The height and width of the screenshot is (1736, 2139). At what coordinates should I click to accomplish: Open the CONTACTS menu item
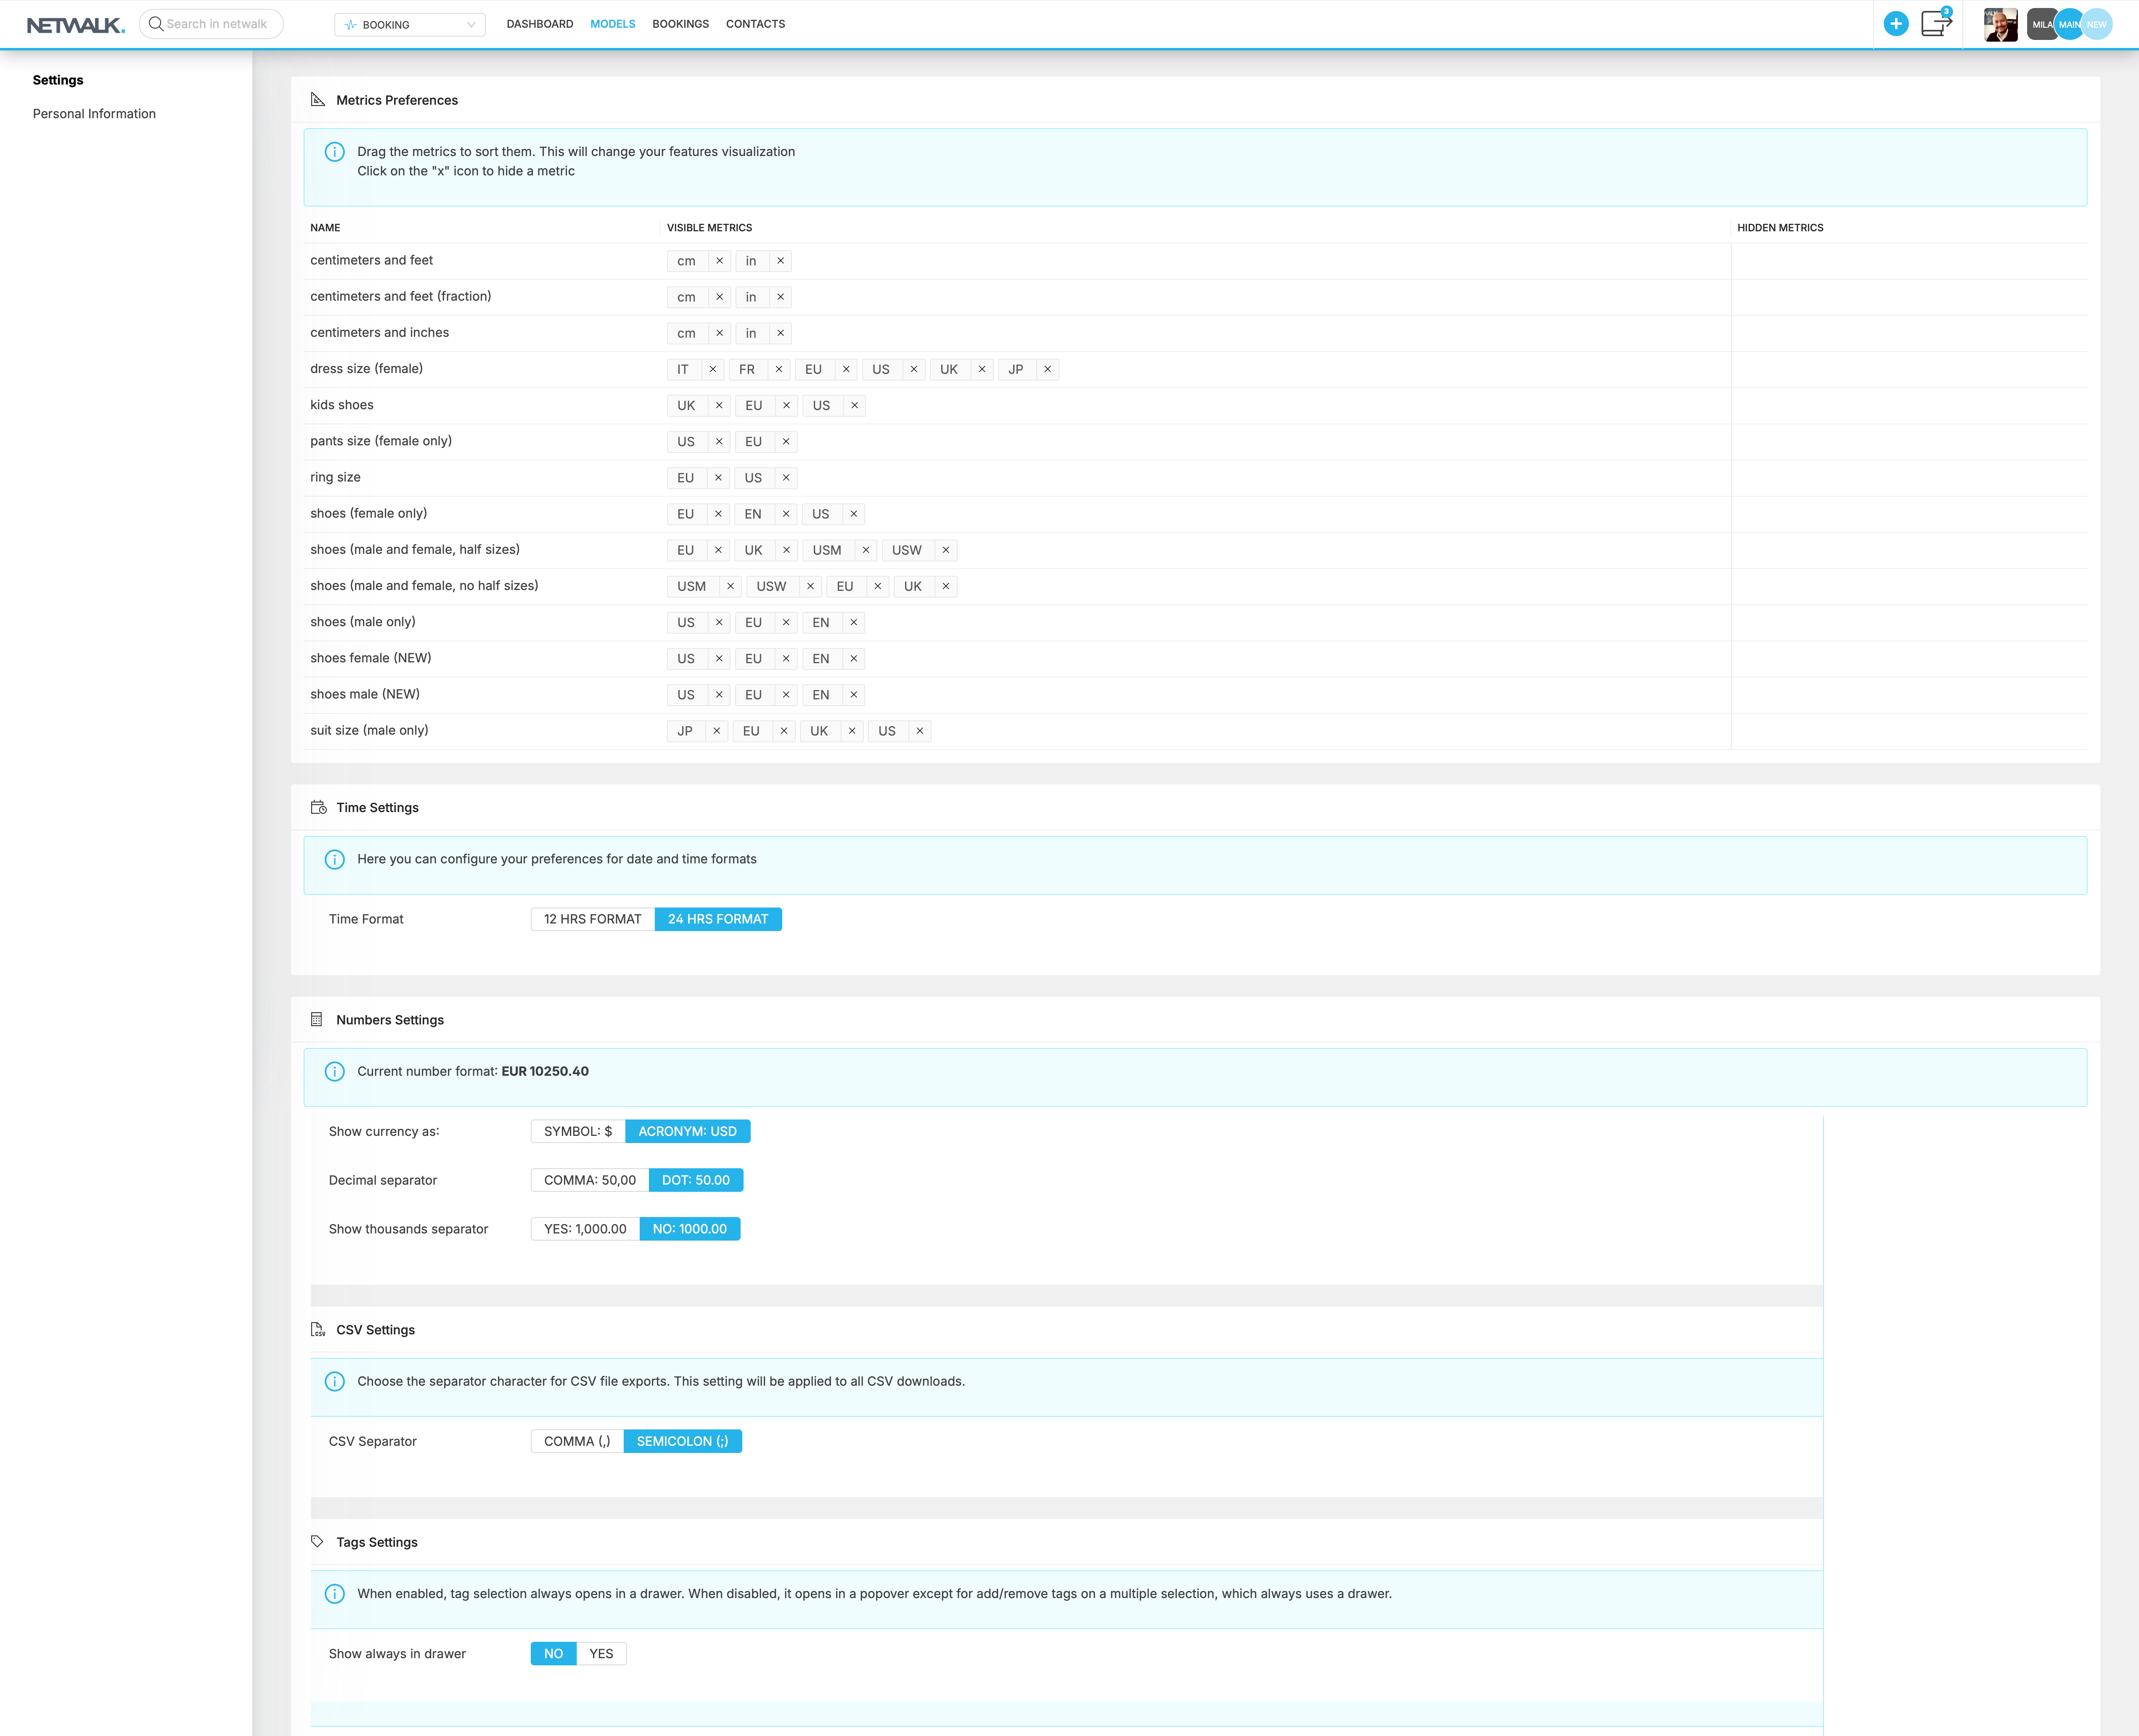pyautogui.click(x=756, y=24)
